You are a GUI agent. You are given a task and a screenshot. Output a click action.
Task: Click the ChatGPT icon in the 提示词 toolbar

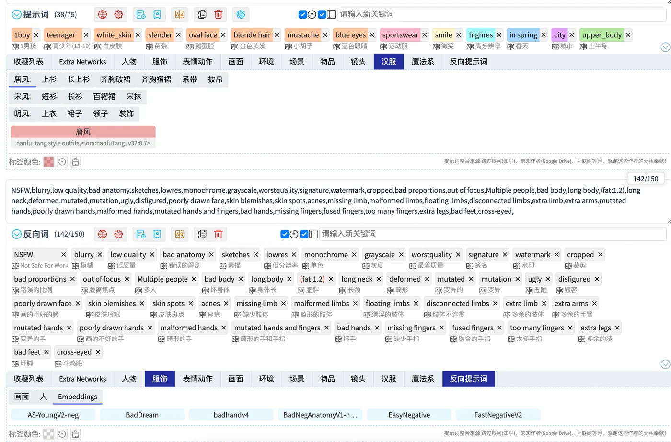point(241,14)
